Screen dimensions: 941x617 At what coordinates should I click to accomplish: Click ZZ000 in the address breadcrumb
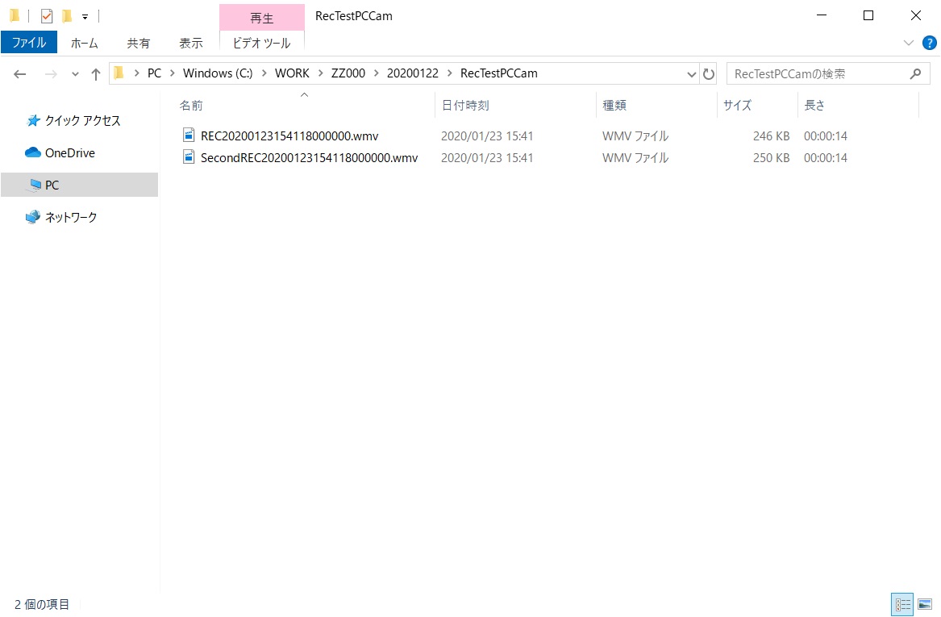pos(348,73)
